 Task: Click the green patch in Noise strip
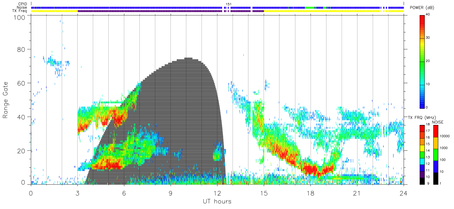tap(310, 7)
